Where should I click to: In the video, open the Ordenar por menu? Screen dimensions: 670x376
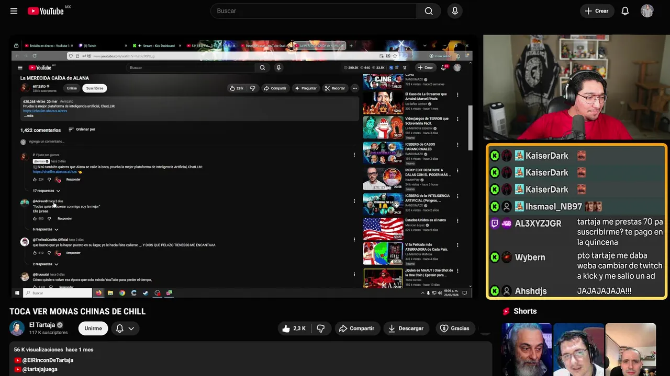pyautogui.click(x=82, y=130)
